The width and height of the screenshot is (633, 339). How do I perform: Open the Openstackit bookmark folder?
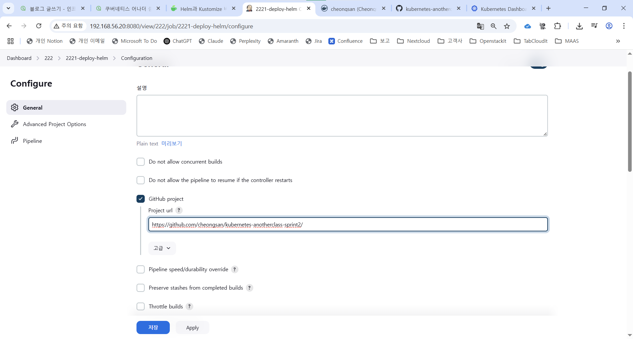tap(488, 41)
